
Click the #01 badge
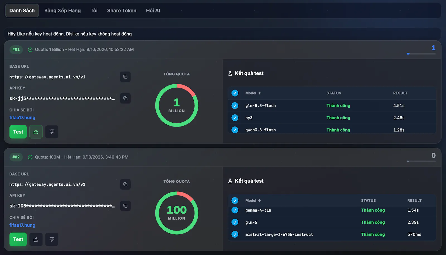[x=16, y=49]
